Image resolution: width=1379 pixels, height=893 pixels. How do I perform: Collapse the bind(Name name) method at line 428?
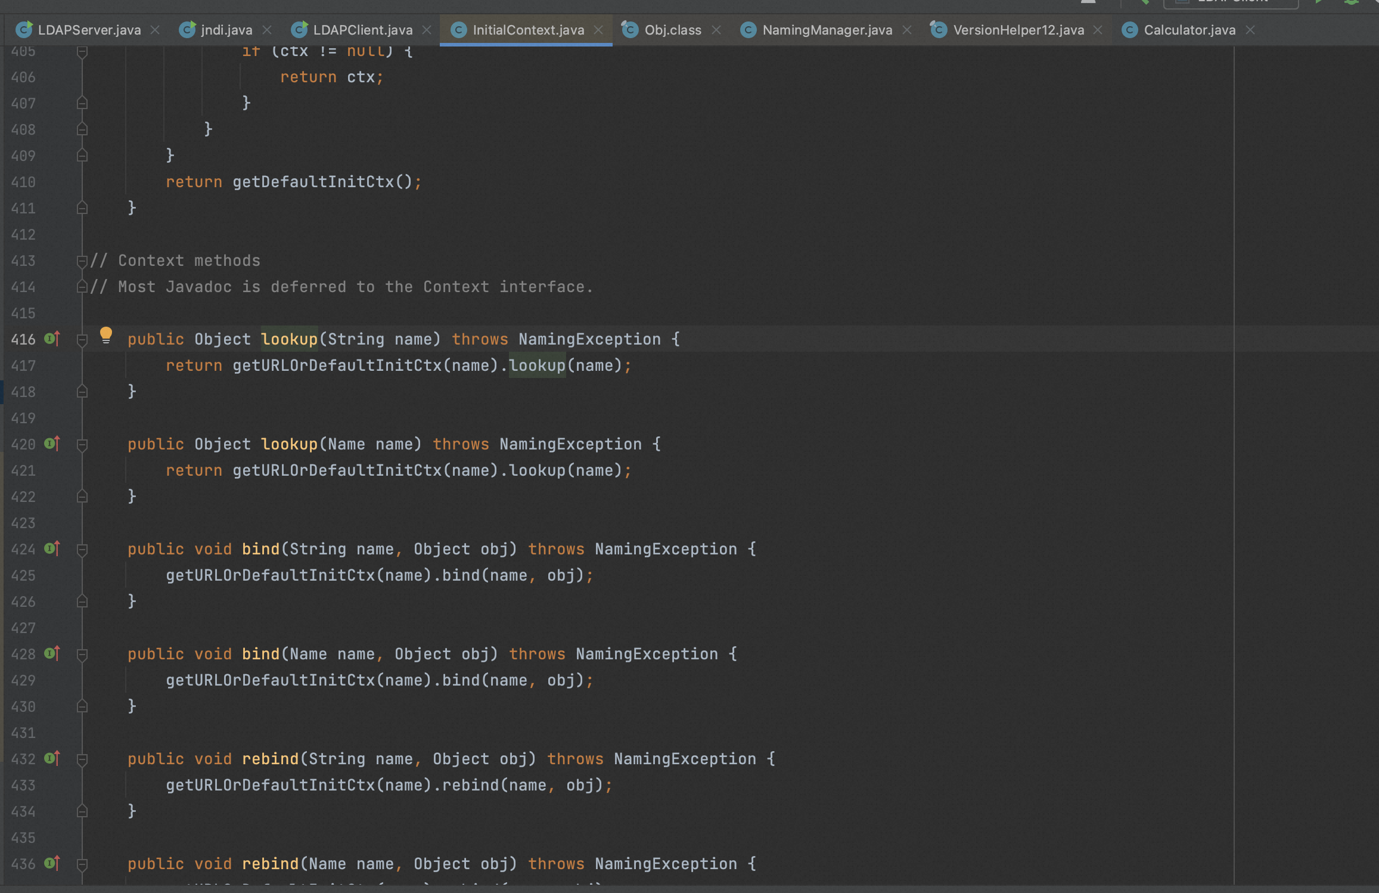pos(82,655)
